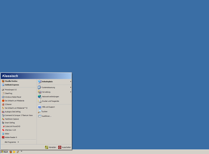Open Outlook Express
The height and width of the screenshot is (154, 209).
tap(12, 85)
